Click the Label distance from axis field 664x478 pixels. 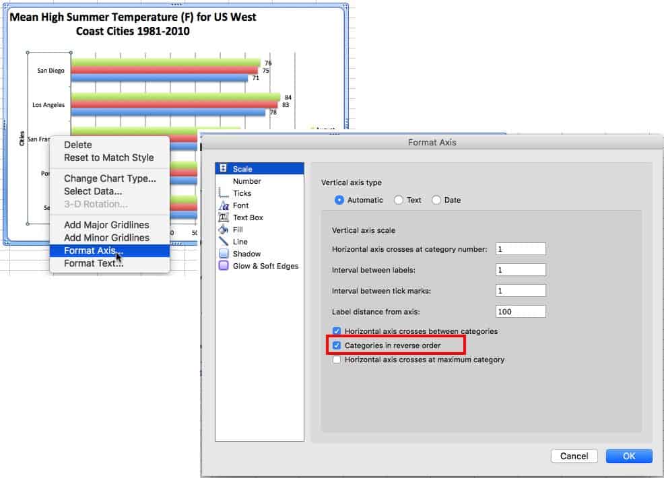tap(520, 312)
